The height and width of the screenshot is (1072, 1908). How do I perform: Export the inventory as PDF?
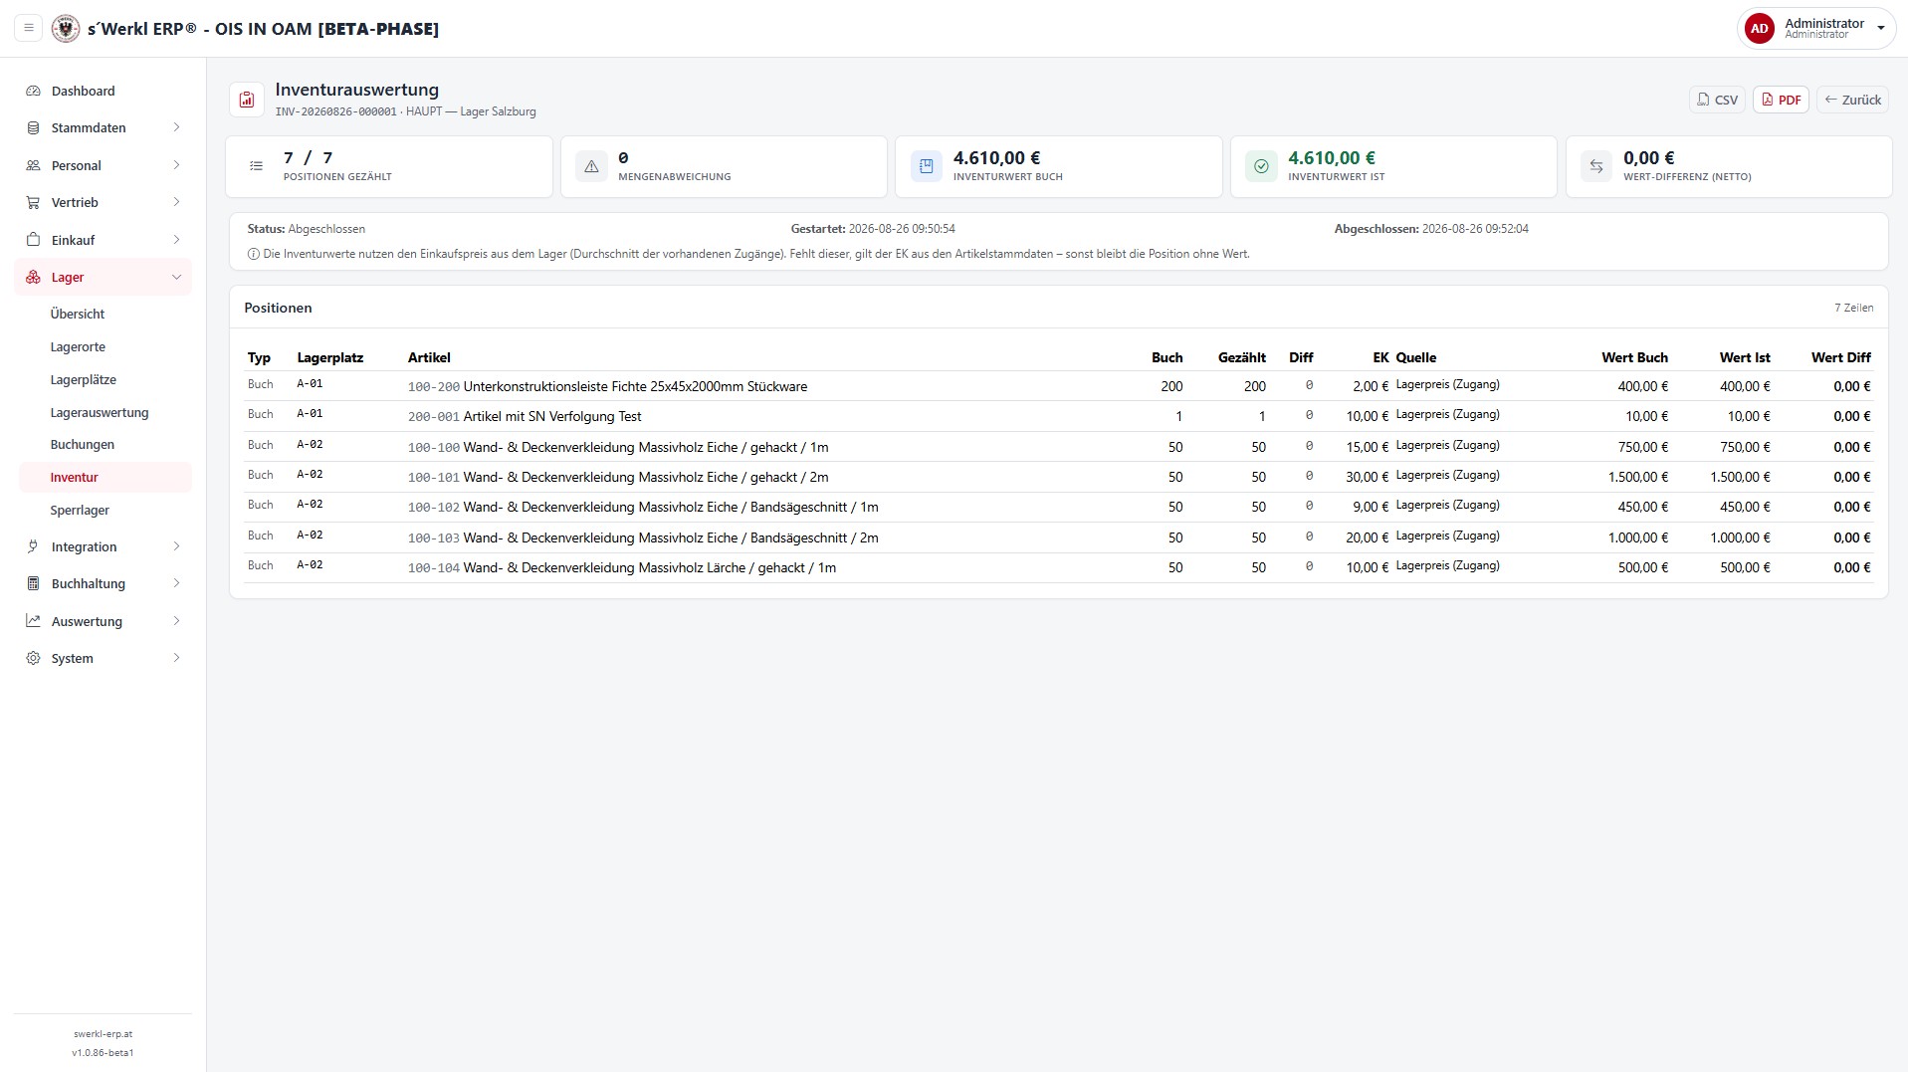(x=1781, y=100)
